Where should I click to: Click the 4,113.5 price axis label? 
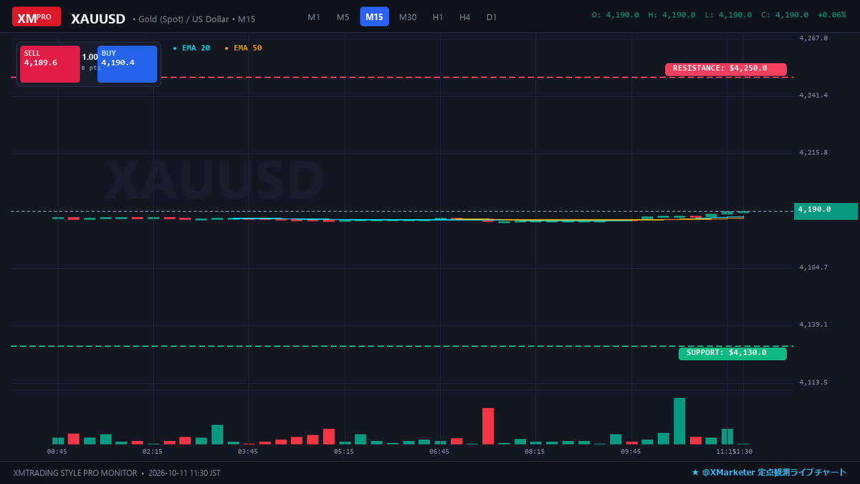(813, 382)
